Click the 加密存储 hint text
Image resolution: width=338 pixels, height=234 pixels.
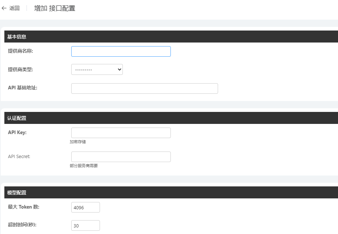[78, 142]
